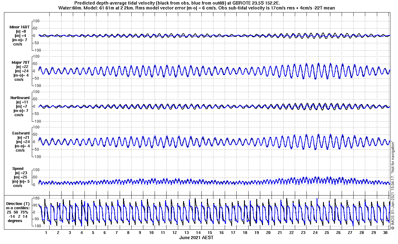This screenshot has height=244, width=398.
Task: Click '|o| =23' in the Speed panel
Action: 21,173
